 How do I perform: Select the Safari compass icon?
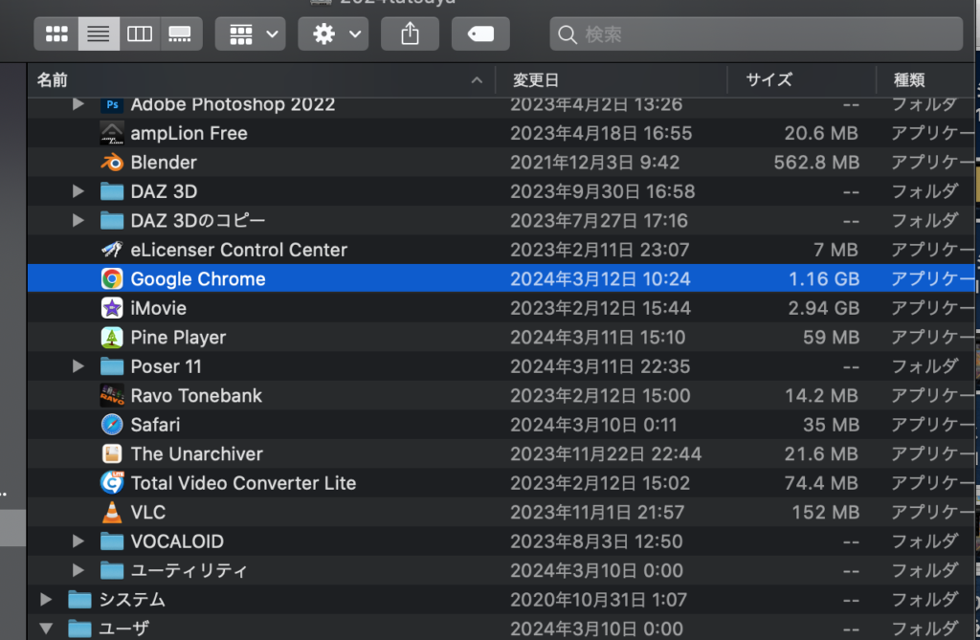(x=112, y=425)
